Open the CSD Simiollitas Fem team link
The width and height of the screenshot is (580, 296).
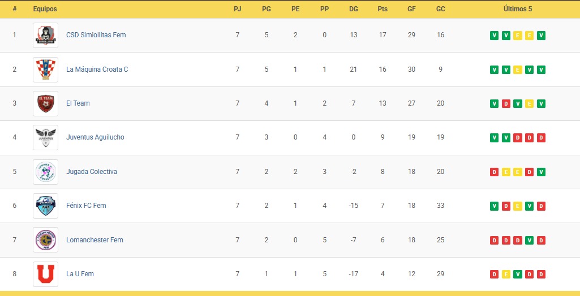[96, 35]
